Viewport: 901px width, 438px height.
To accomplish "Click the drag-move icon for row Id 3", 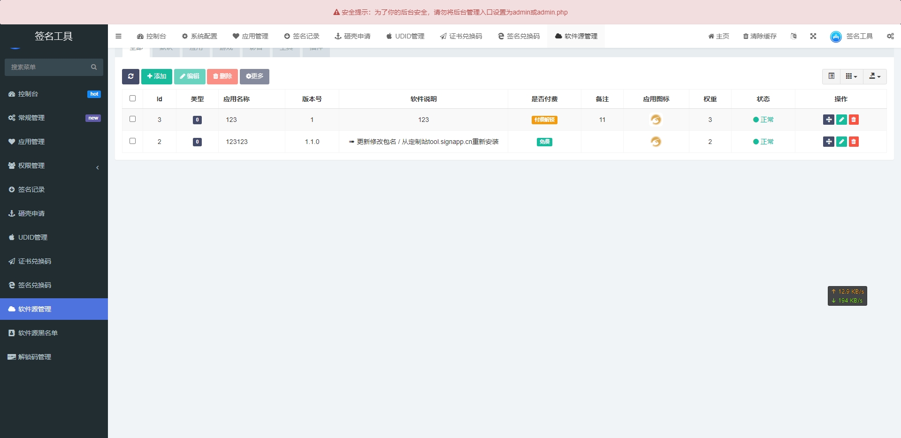I will [829, 120].
